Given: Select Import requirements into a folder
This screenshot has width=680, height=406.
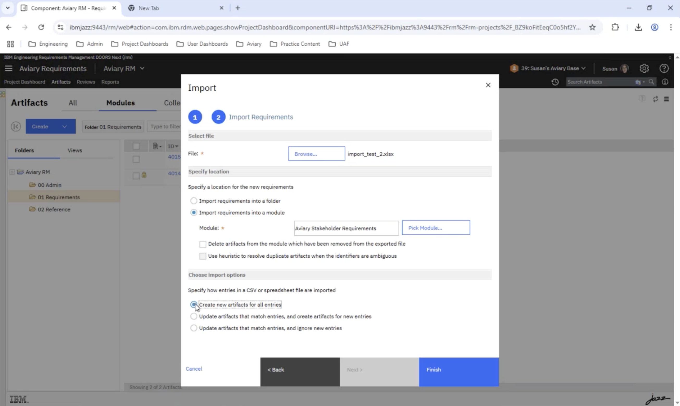Looking at the screenshot, I should tap(194, 201).
